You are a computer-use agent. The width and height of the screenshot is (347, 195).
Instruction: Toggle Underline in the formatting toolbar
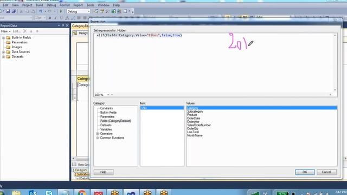(x=61, y=18)
